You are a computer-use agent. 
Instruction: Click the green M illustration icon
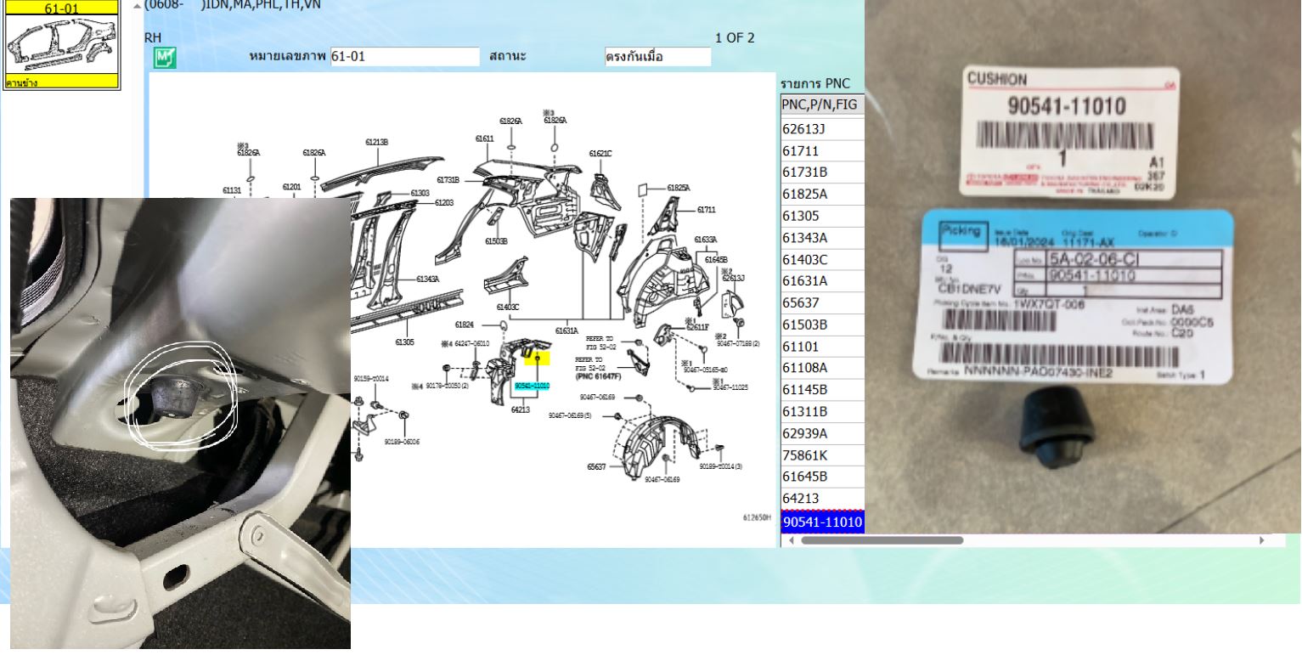(x=164, y=58)
